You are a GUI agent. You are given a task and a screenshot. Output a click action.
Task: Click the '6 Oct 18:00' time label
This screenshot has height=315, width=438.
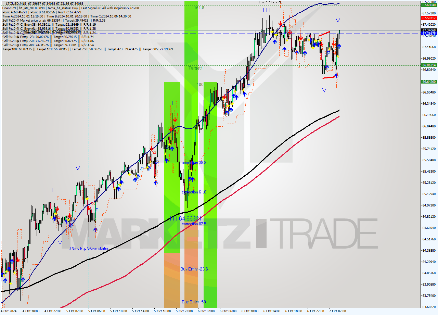[x=294, y=311]
